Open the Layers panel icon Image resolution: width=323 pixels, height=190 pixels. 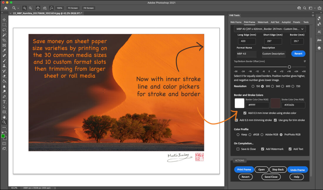tap(319, 48)
